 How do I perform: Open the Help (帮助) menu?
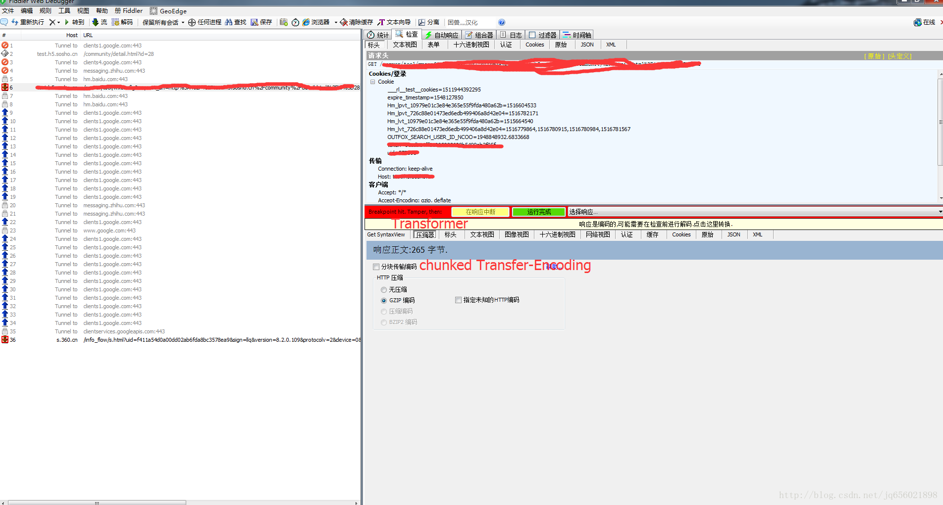[x=102, y=10]
